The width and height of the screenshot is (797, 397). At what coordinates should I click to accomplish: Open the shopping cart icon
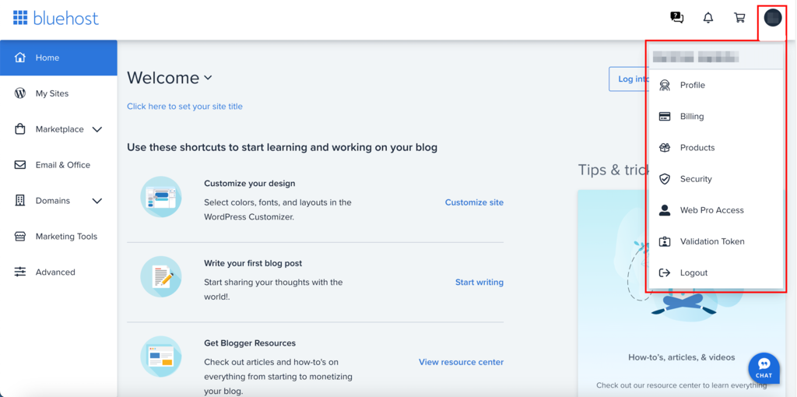click(739, 17)
